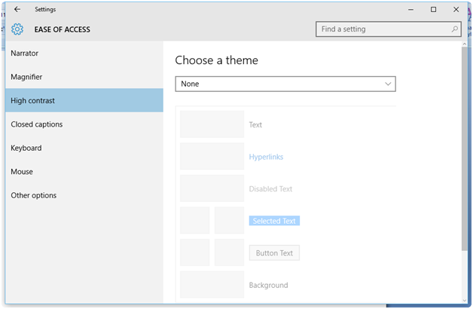Click the theme dropdown chevron arrow
The height and width of the screenshot is (309, 473).
388,84
